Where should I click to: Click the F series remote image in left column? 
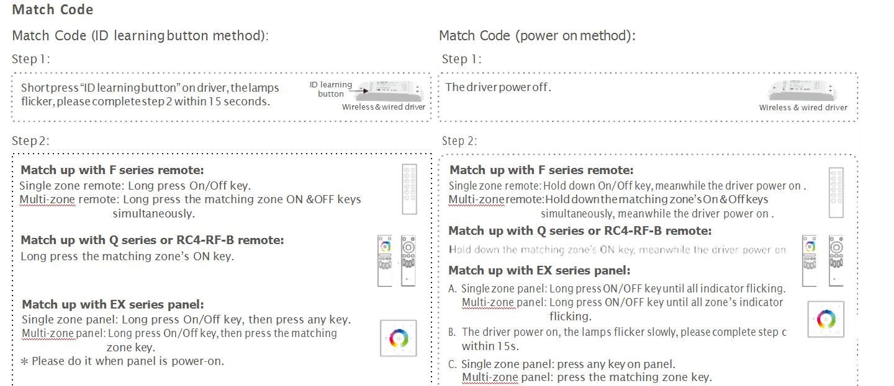[x=410, y=189]
